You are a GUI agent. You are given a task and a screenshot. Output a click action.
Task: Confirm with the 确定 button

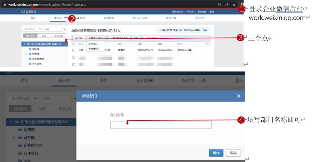pos(216,153)
